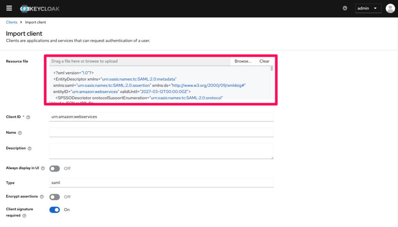Go to Clients breadcrumb link

[12, 22]
